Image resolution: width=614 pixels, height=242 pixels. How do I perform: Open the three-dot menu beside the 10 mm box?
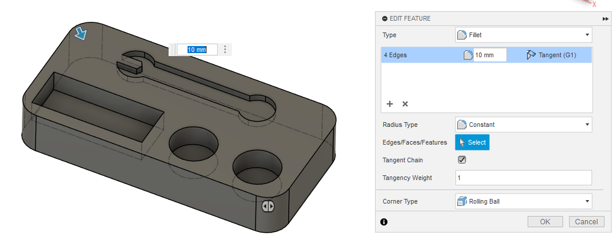tap(225, 50)
